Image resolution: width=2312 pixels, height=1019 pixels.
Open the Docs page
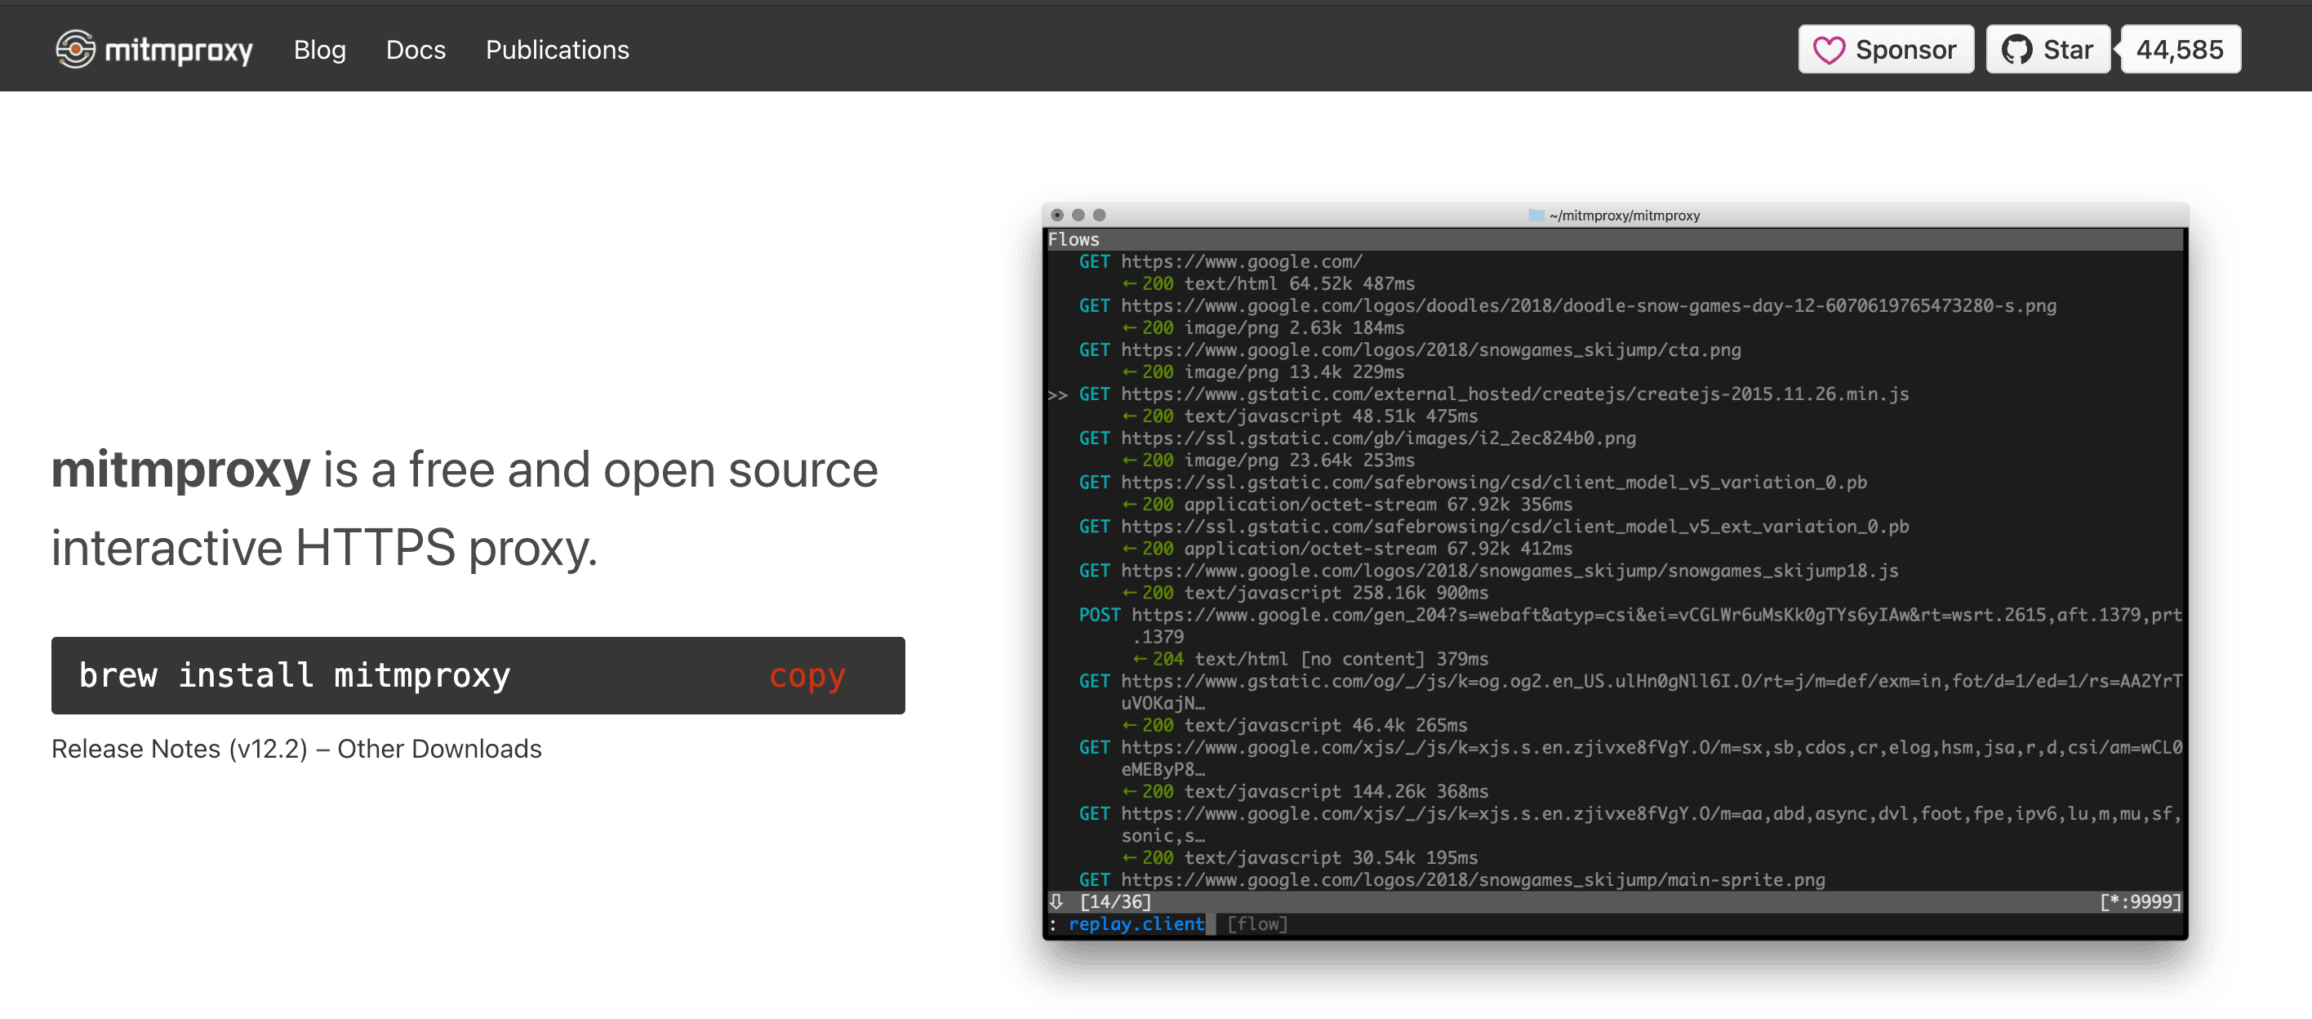416,49
